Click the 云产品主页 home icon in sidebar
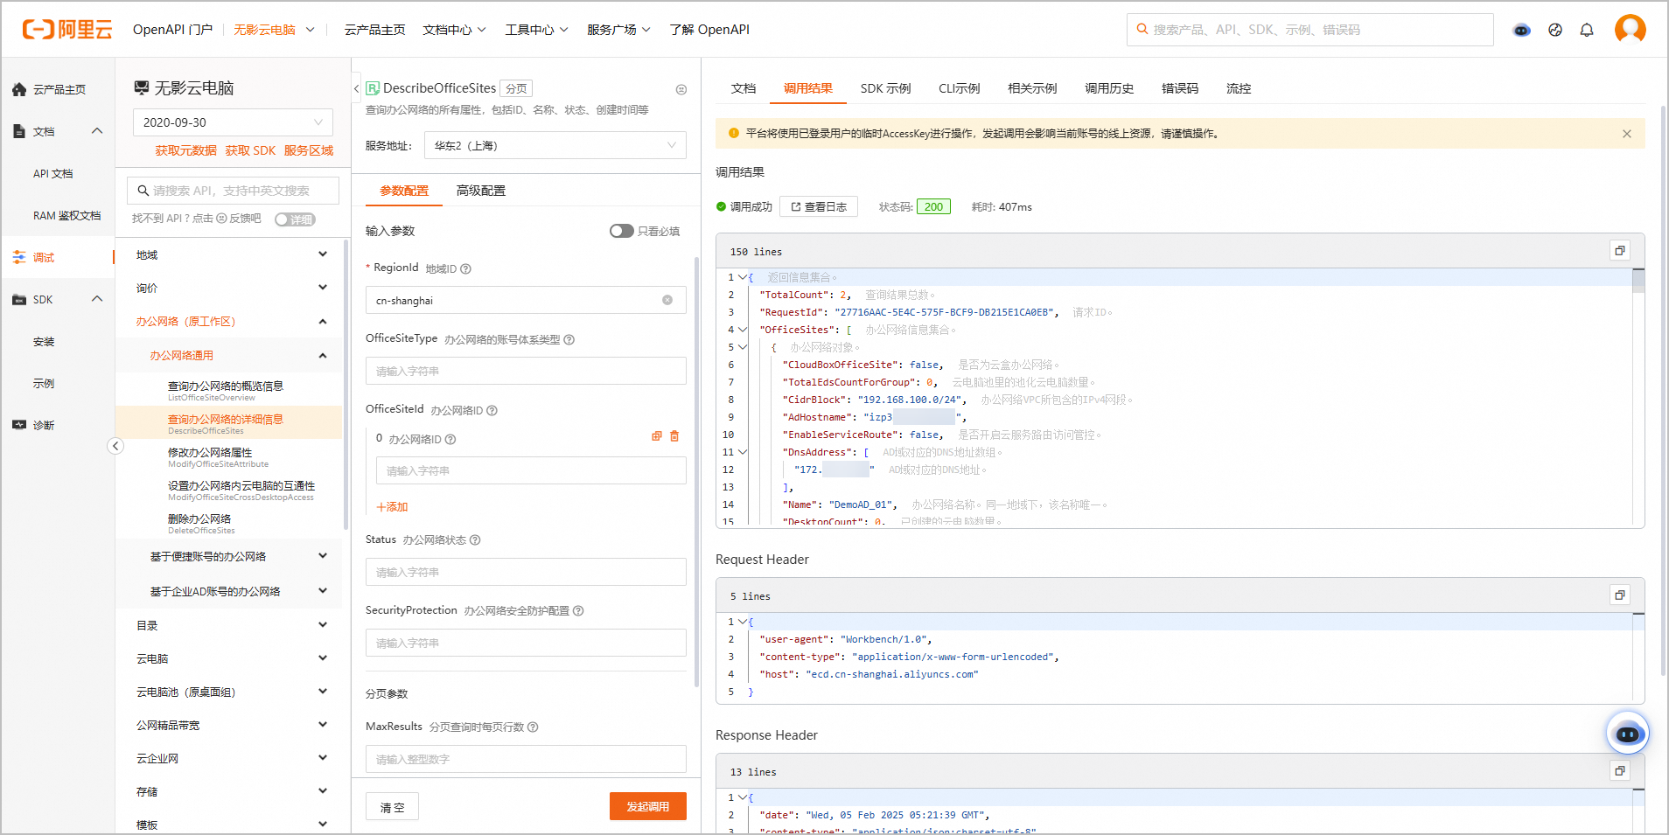The height and width of the screenshot is (835, 1669). click(19, 89)
